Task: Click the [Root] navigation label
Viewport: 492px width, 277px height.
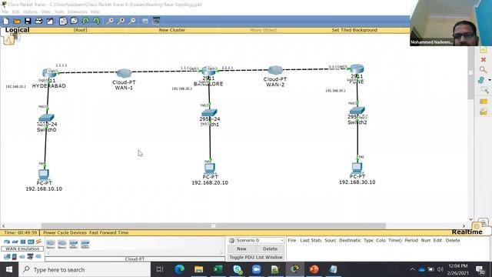Action: [80, 30]
